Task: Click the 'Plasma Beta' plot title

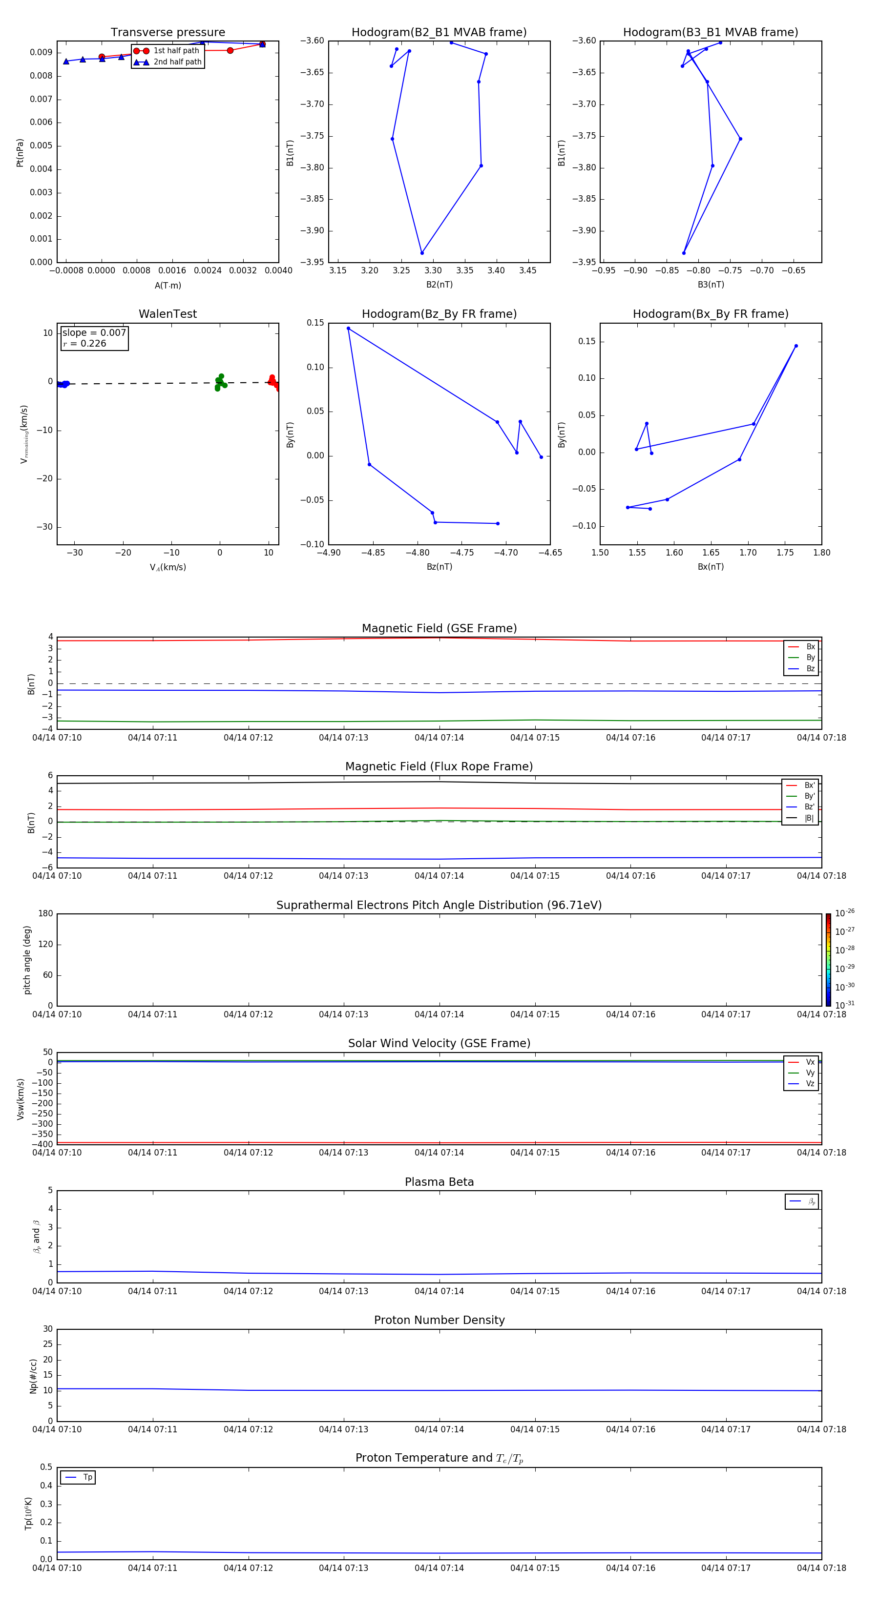Action: coord(439,1182)
